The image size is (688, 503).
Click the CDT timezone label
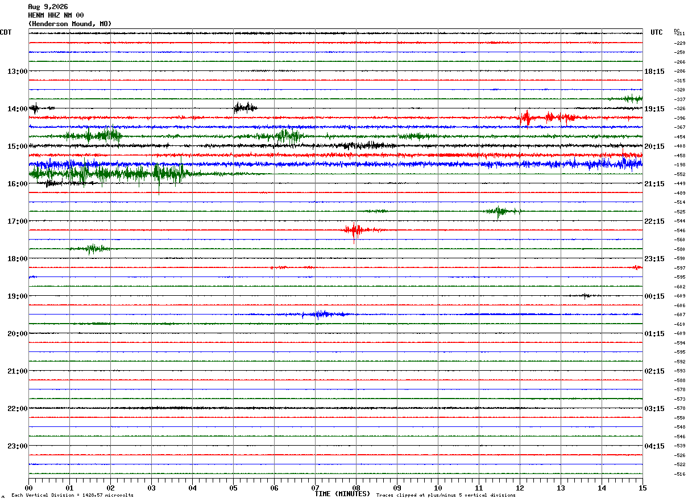[x=6, y=32]
